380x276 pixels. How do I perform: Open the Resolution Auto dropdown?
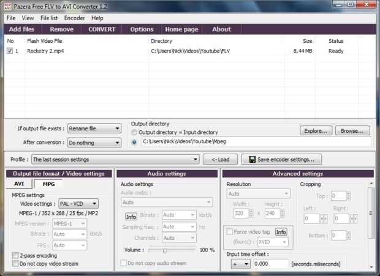click(259, 194)
